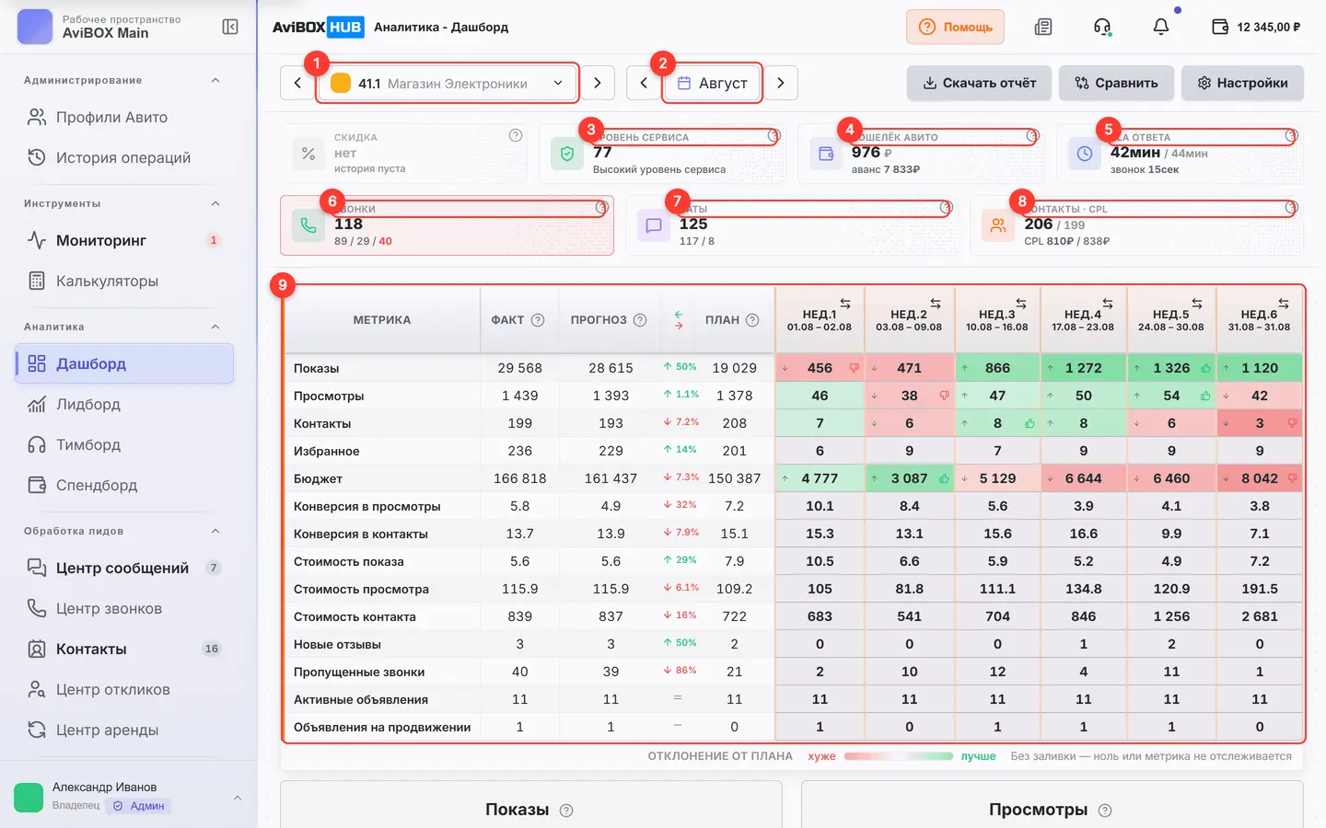Collapse the Обработка лидов sidebar section
The width and height of the screenshot is (1326, 828).
coord(215,531)
